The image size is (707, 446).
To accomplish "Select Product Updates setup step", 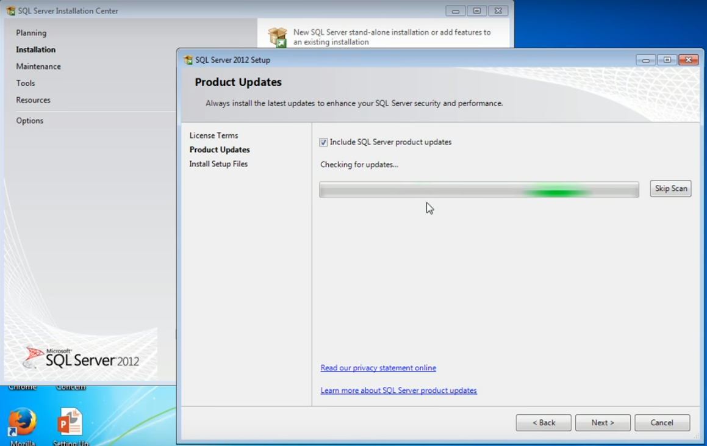I will (220, 149).
